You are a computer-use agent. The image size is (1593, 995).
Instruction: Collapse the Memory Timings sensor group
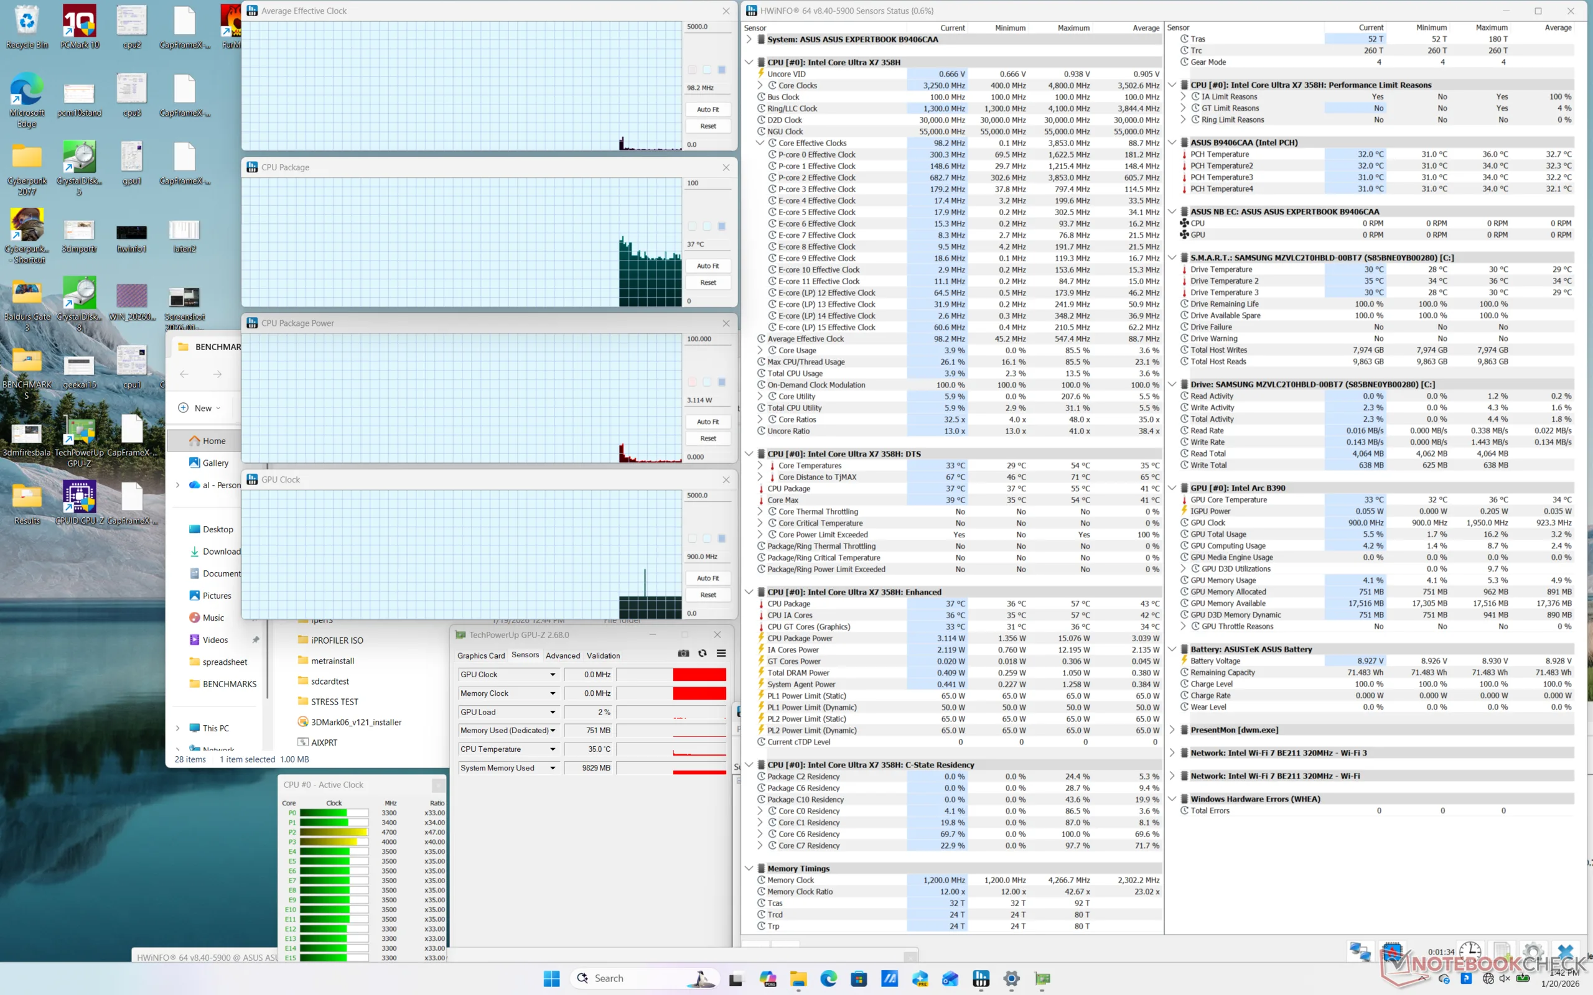[x=749, y=869]
